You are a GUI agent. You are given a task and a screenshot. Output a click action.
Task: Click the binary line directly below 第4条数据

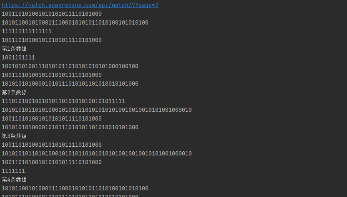75,189
